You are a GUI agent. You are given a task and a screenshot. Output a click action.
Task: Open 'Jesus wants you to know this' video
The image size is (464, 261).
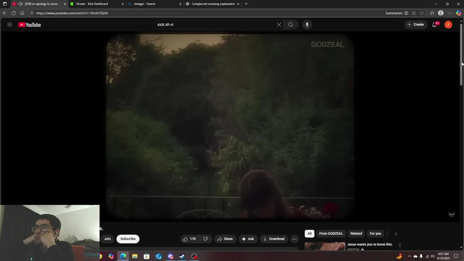click(370, 244)
